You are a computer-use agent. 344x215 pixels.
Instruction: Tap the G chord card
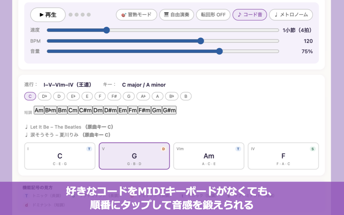134,156
